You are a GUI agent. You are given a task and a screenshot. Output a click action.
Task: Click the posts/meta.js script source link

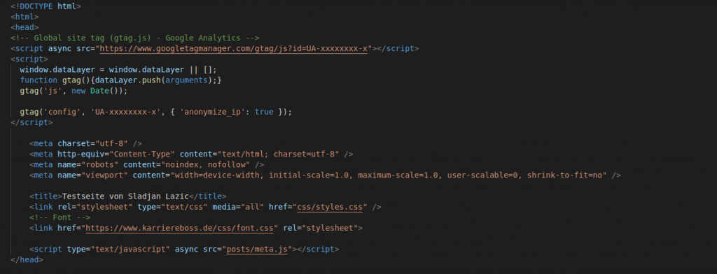point(257,249)
